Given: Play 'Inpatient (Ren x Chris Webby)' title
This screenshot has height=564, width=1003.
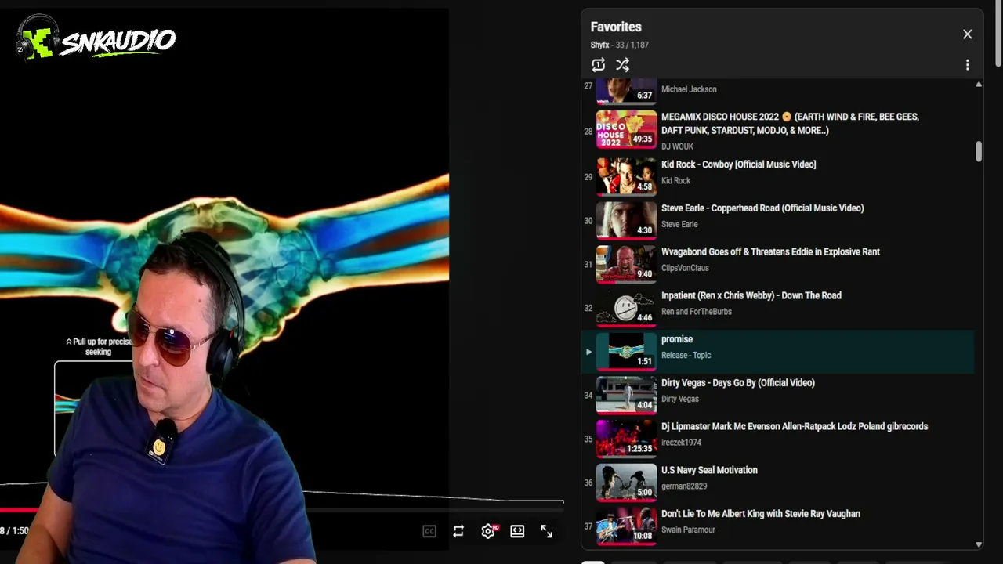Looking at the screenshot, I should [x=751, y=295].
